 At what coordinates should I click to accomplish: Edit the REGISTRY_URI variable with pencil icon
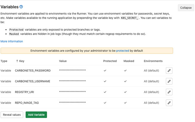tap(169, 92)
